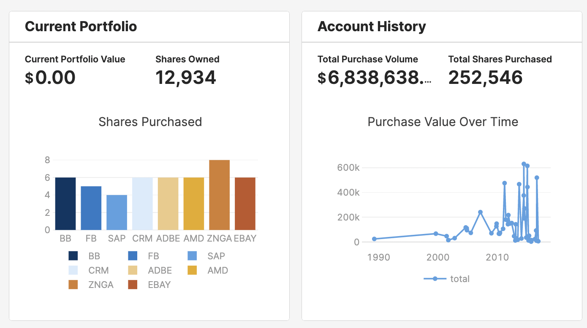Image resolution: width=587 pixels, height=328 pixels.
Task: Select the tallest ZNGA bar
Action: coord(219,195)
